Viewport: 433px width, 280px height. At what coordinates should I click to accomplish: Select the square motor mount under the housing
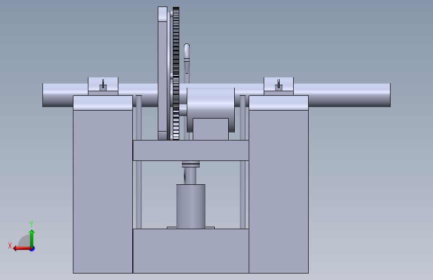point(211,129)
